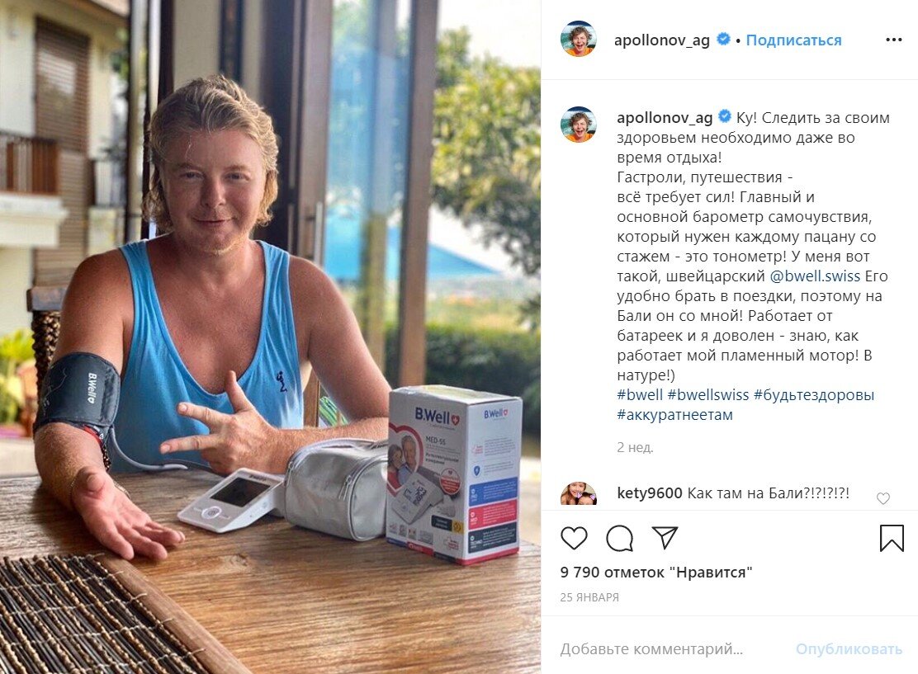The width and height of the screenshot is (918, 674).
Task: Open the #будьтездоровы hashtag
Action: point(814,395)
